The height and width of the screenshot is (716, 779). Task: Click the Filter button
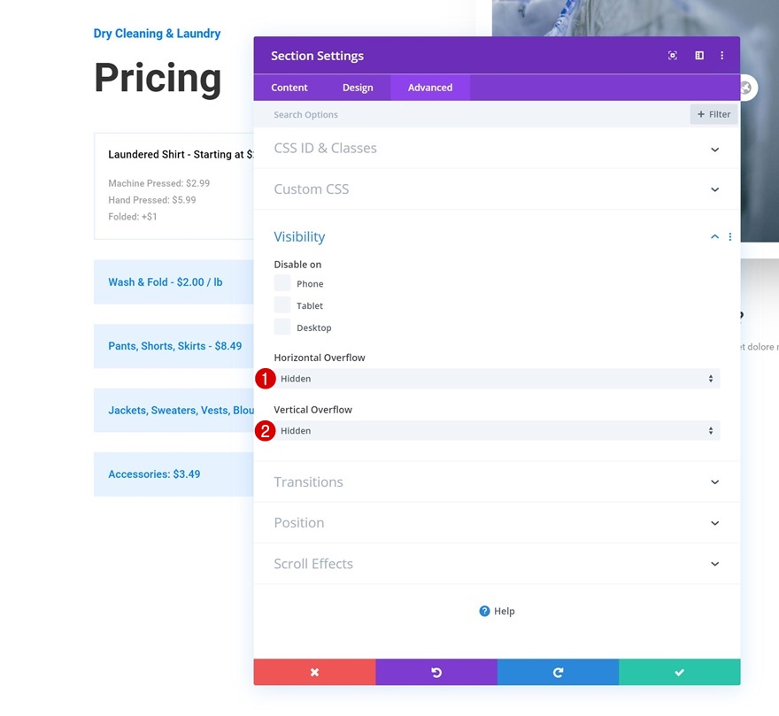pos(713,114)
